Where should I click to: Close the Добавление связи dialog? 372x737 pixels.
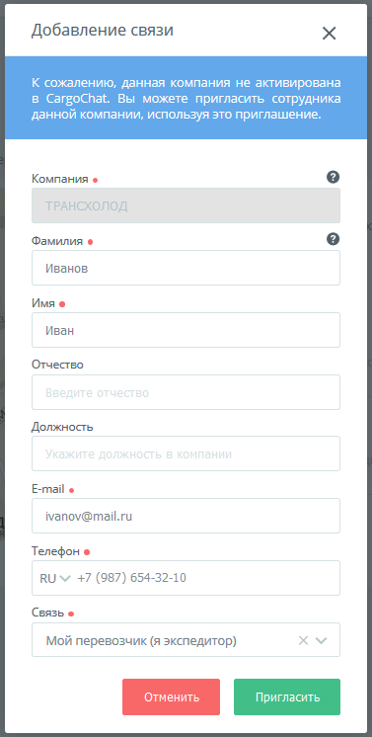coord(329,34)
